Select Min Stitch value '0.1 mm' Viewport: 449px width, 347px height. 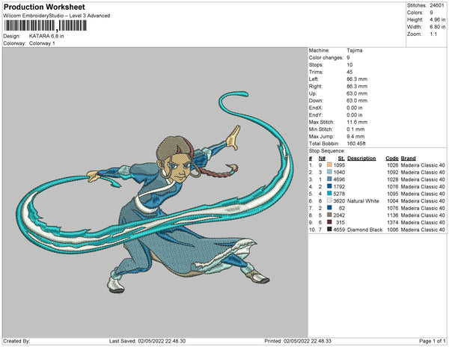tap(355, 129)
